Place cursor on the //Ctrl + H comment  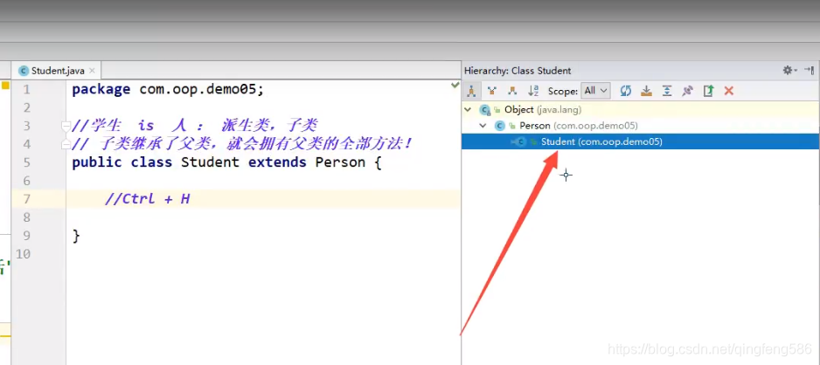click(x=148, y=199)
